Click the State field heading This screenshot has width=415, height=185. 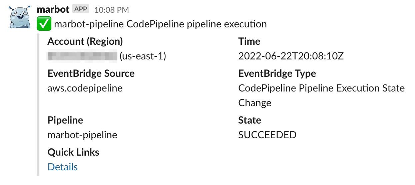click(250, 120)
